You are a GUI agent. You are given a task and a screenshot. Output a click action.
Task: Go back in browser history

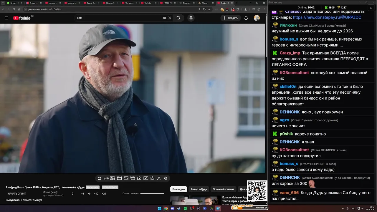pos(3,9)
